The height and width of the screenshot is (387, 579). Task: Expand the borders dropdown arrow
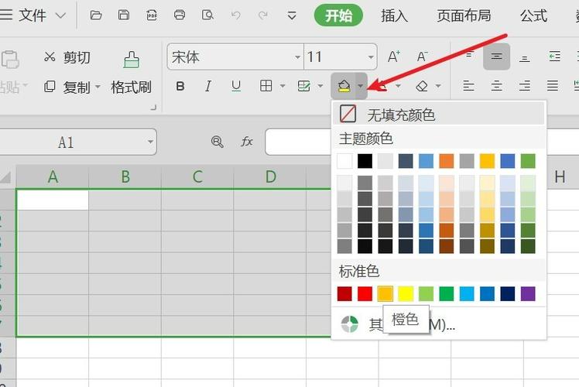(x=283, y=87)
